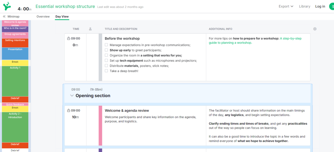Image resolution: width=334 pixels, height=152 pixels.
Task: Click the Log in button
Action: pyautogui.click(x=320, y=7)
